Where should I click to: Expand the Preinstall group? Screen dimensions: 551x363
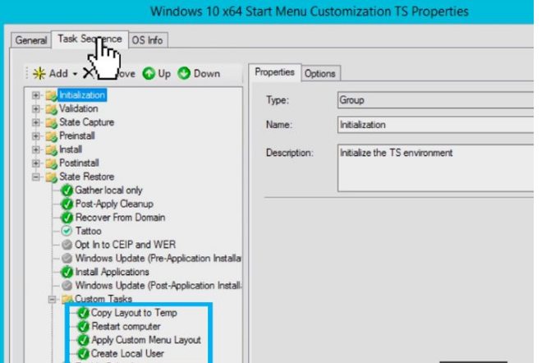tap(35, 136)
